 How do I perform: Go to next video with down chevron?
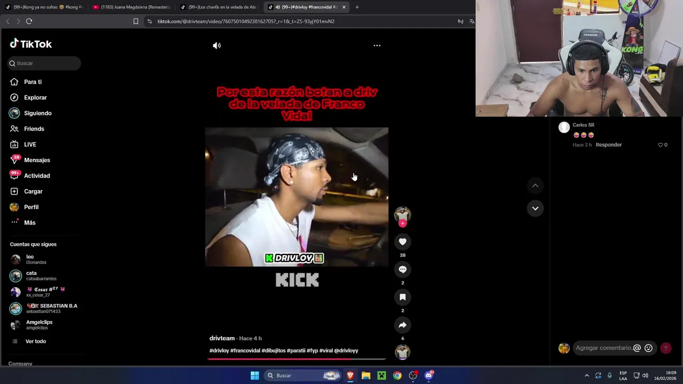point(535,208)
